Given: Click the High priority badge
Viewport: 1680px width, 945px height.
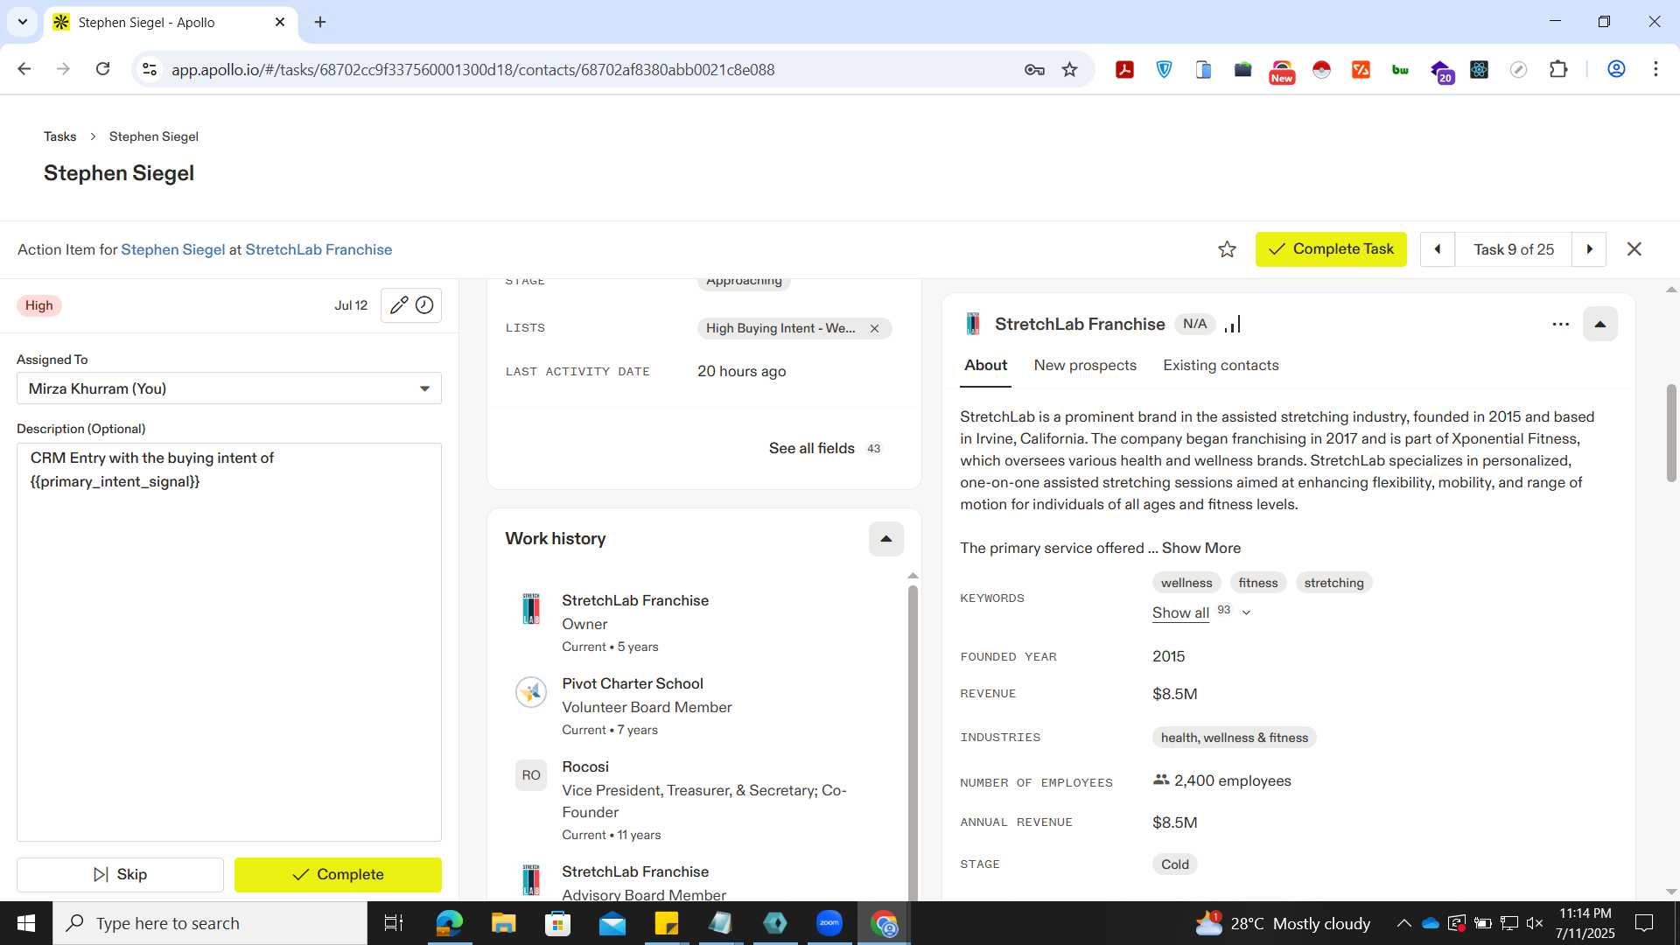Looking at the screenshot, I should (38, 305).
